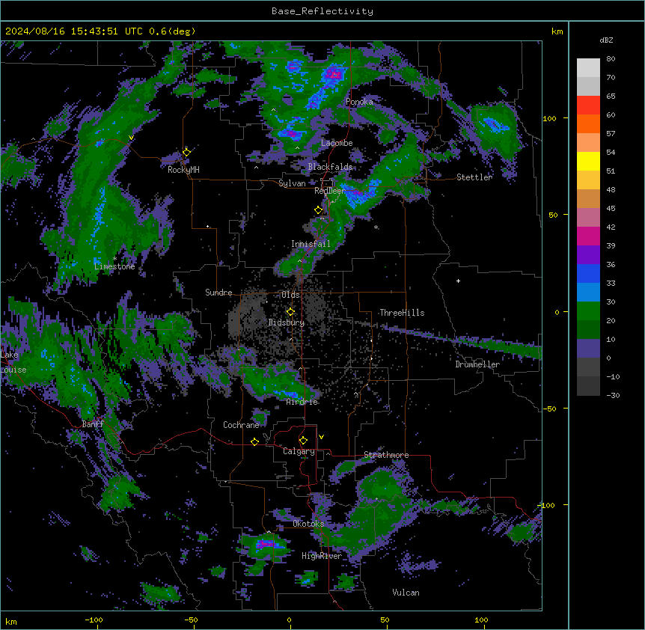Select the mauve 42–45 dBZ swatch
This screenshot has width=645, height=630.
coord(588,218)
